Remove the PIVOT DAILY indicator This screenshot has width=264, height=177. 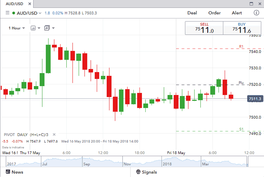click(54, 135)
